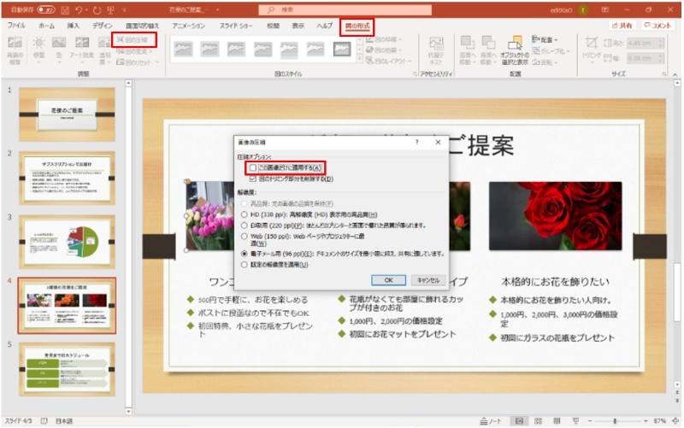The height and width of the screenshot is (428, 684).
Task: Toggle the 自動保存 (AutoSave) switch
Action: tap(46, 9)
